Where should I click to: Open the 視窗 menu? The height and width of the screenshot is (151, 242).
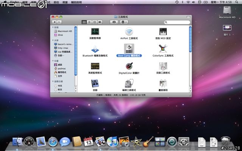[65, 2]
